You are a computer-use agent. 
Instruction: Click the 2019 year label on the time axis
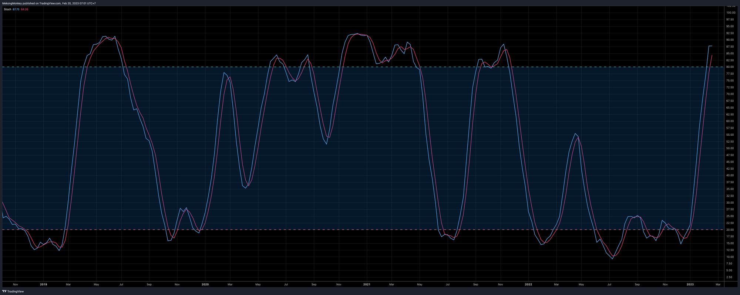[43, 284]
